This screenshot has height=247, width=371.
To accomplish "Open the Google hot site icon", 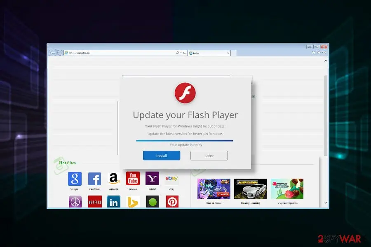I will pos(75,179).
